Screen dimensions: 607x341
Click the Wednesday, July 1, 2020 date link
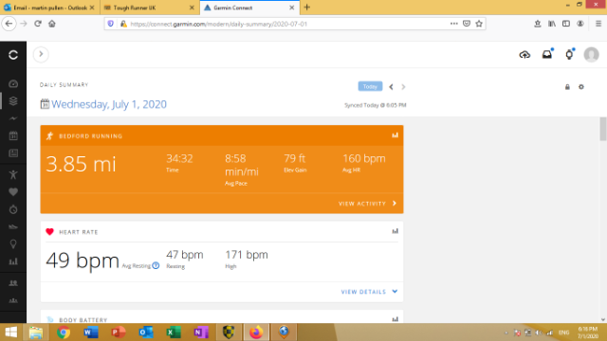click(109, 104)
